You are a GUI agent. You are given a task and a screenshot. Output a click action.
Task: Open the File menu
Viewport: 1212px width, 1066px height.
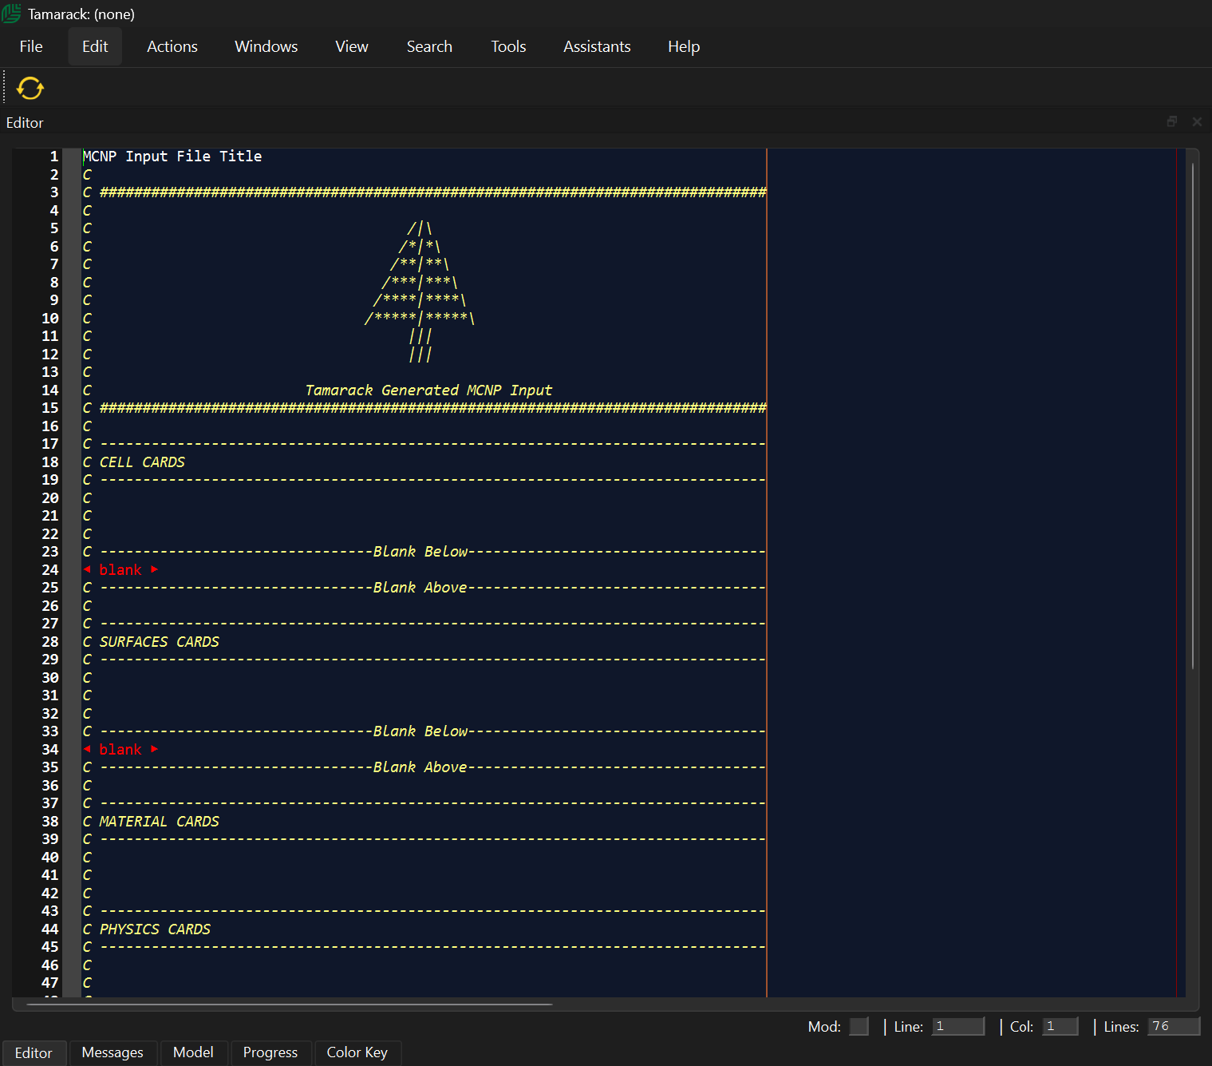31,46
